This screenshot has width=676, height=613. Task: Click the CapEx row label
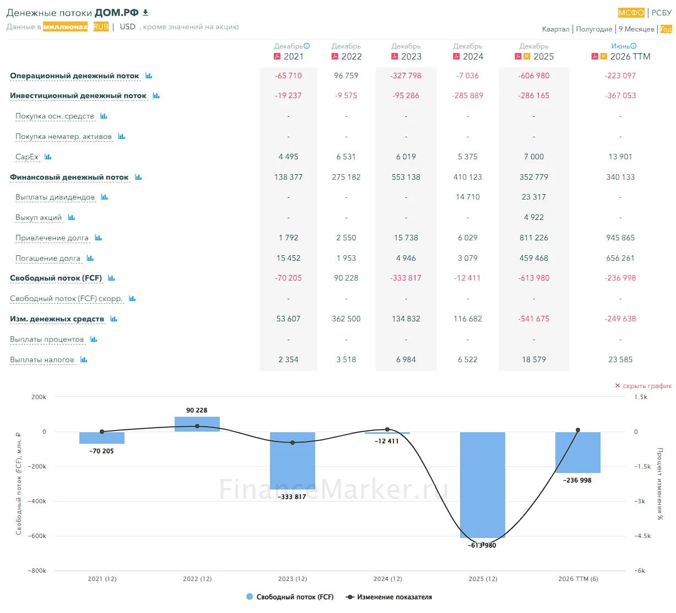pos(27,157)
